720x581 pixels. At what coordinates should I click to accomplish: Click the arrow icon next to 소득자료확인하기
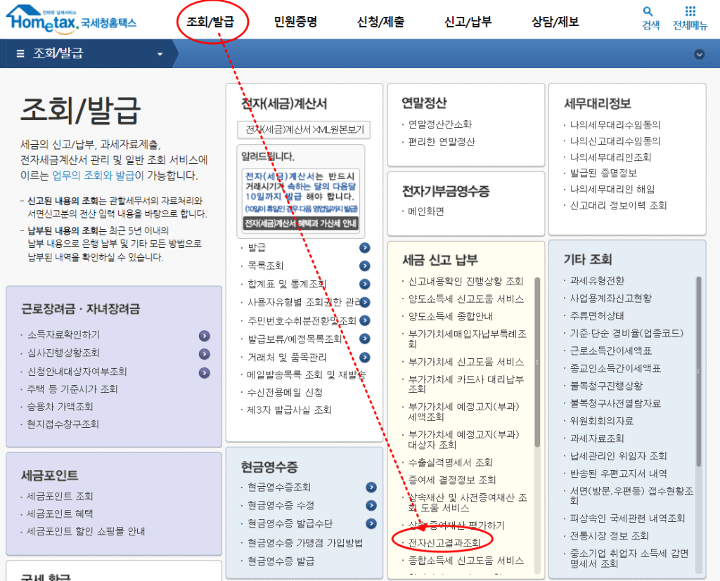(x=203, y=336)
